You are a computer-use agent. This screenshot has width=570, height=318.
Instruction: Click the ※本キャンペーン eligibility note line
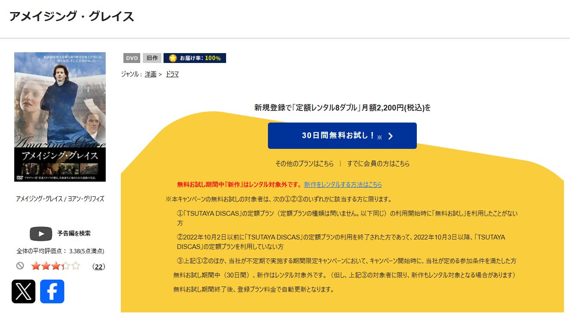pyautogui.click(x=279, y=199)
